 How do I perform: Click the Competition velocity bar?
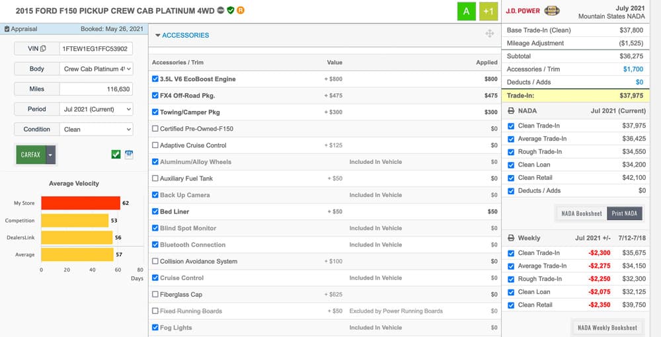(x=75, y=220)
